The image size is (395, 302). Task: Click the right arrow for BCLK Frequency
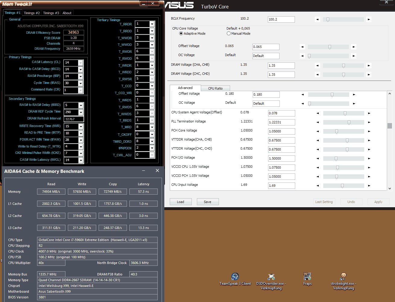pyautogui.click(x=368, y=19)
